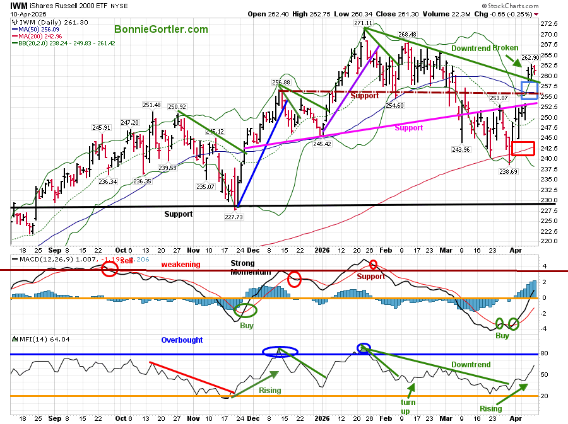
Task: Click the small red Support circle on MACD
Action: pyautogui.click(x=373, y=264)
